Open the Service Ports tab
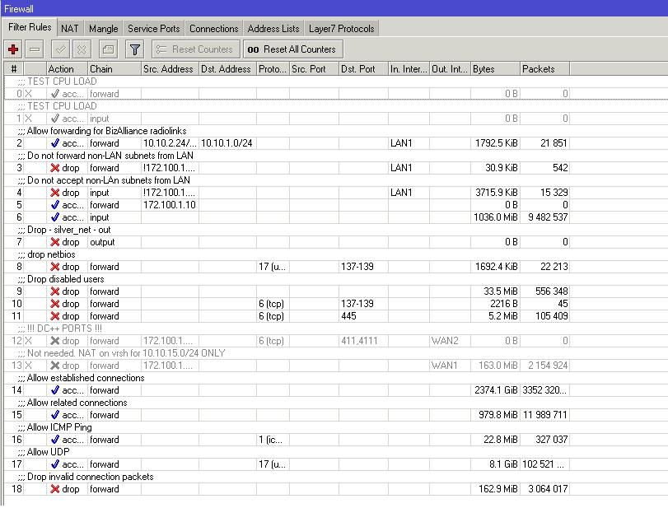The height and width of the screenshot is (522, 668). click(x=154, y=29)
